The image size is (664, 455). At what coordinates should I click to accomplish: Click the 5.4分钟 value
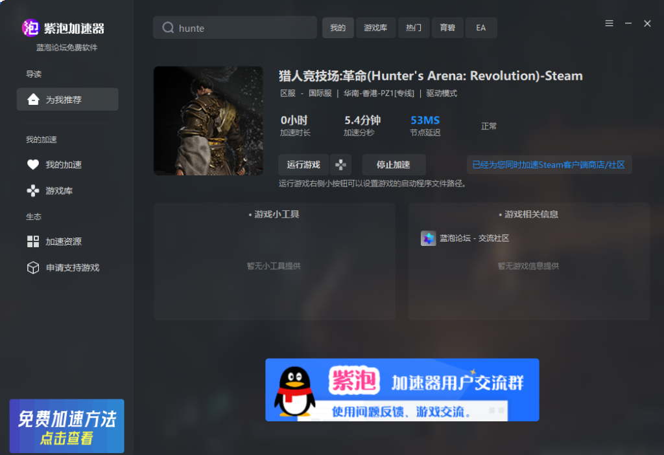pyautogui.click(x=362, y=120)
